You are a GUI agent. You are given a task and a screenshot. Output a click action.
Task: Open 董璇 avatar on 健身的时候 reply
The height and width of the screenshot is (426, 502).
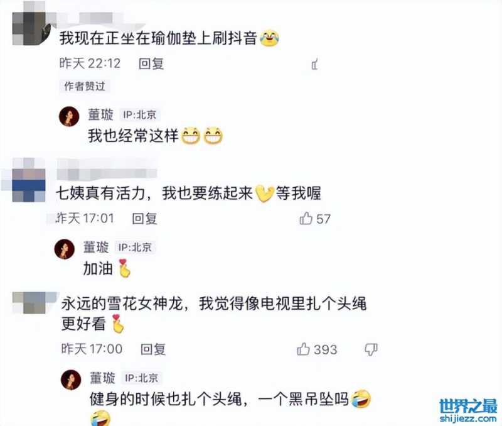tap(71, 380)
